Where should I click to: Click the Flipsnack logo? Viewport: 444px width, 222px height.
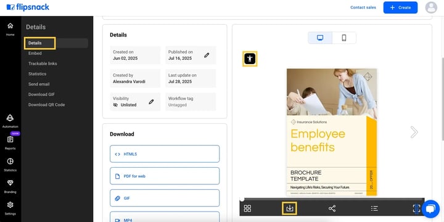[x=28, y=7]
